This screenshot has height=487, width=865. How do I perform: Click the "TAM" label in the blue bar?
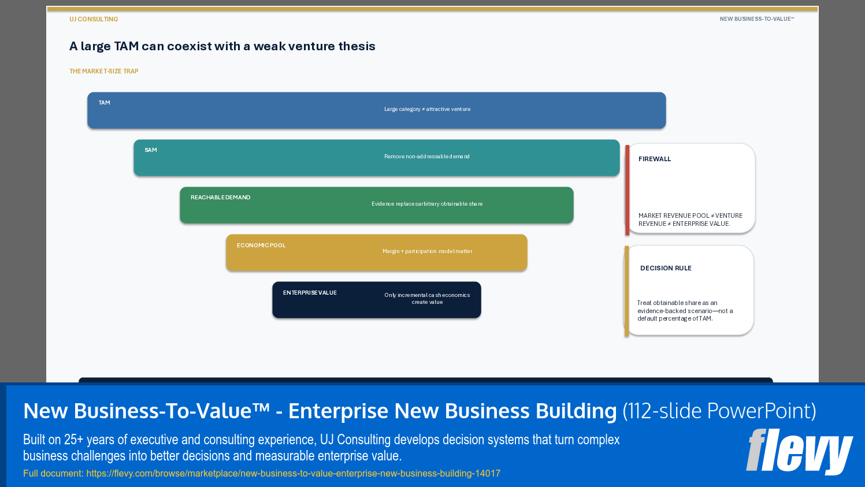[x=104, y=103]
